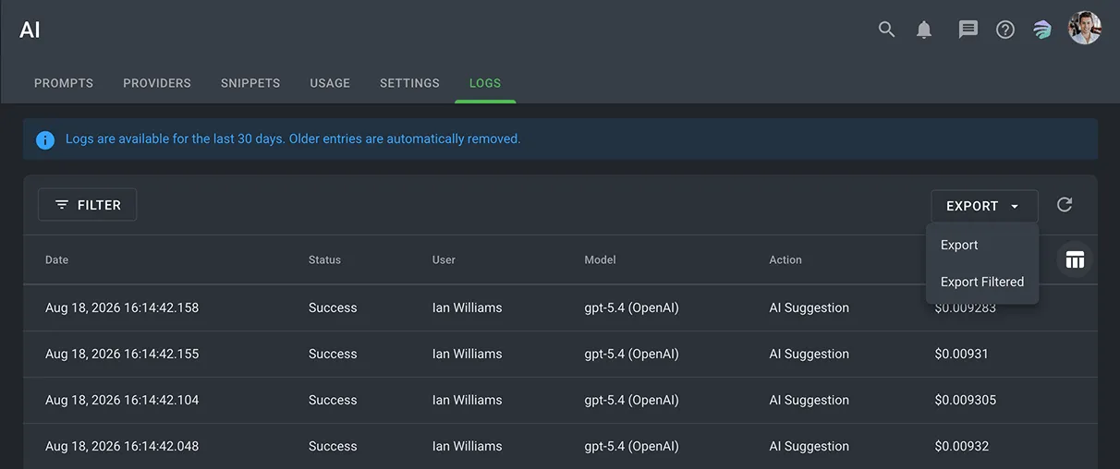The height and width of the screenshot is (469, 1120).
Task: Select the Logs tab
Action: pyautogui.click(x=485, y=83)
